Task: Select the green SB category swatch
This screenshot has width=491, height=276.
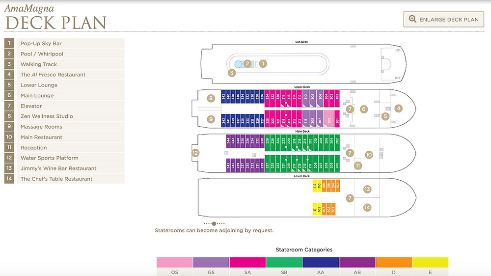Action: click(x=284, y=263)
